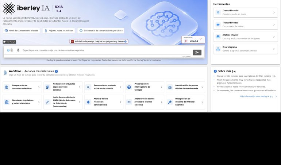Click Sin historial de conversaciones por ahora label

coord(103,31)
